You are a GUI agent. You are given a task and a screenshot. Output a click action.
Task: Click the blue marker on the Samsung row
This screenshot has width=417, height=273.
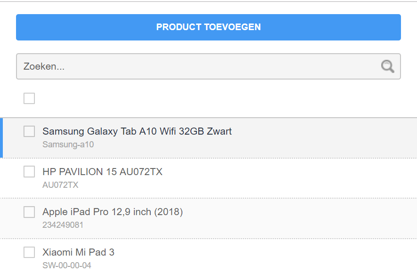[1, 138]
